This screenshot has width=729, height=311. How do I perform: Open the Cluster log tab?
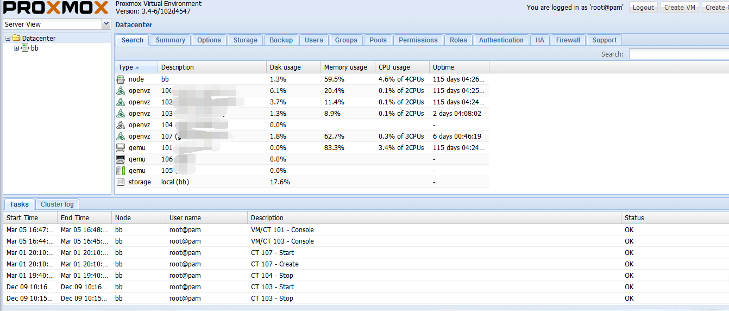(57, 204)
